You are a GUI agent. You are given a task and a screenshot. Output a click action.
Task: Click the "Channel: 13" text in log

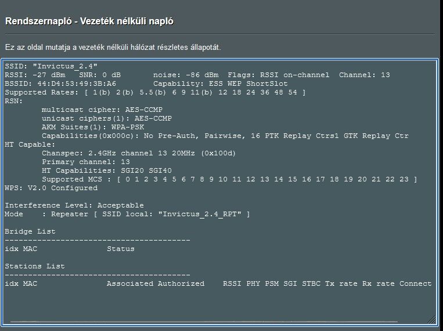pos(364,75)
